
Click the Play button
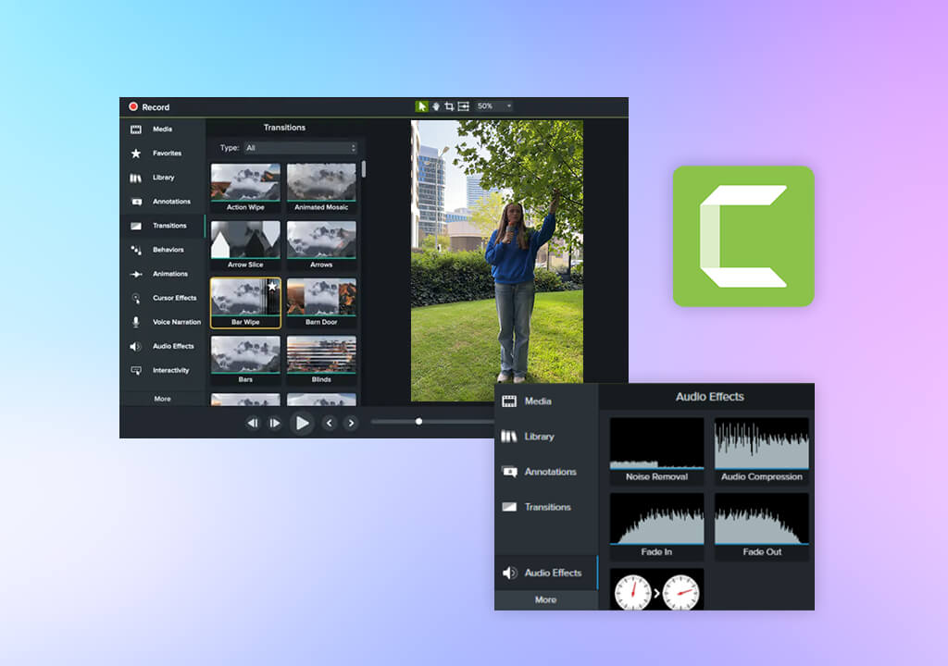coord(301,423)
